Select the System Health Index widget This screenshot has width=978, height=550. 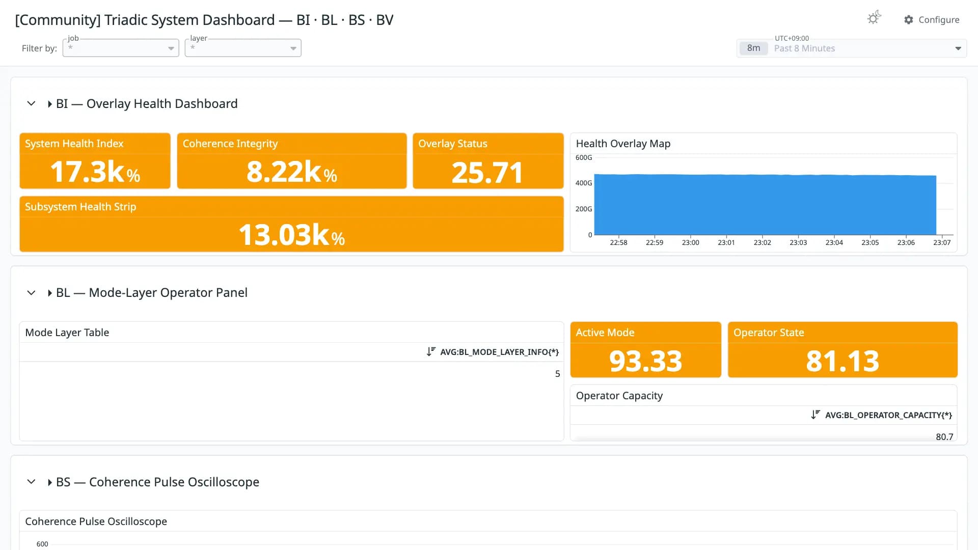(95, 161)
